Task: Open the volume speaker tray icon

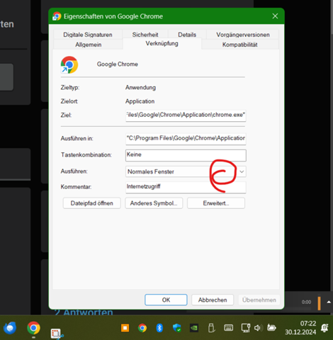Action: (x=258, y=328)
